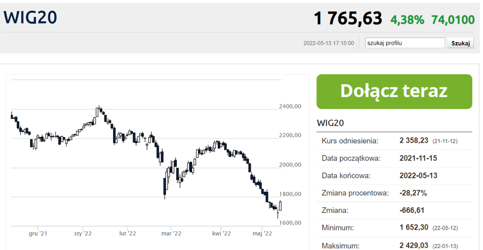The width and height of the screenshot is (483, 250).
Task: Click the 'Kurs odniesienia' row value 2 358,23
Action: [x=414, y=141]
